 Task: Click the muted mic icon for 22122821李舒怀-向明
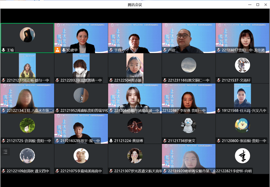coord(219,171)
